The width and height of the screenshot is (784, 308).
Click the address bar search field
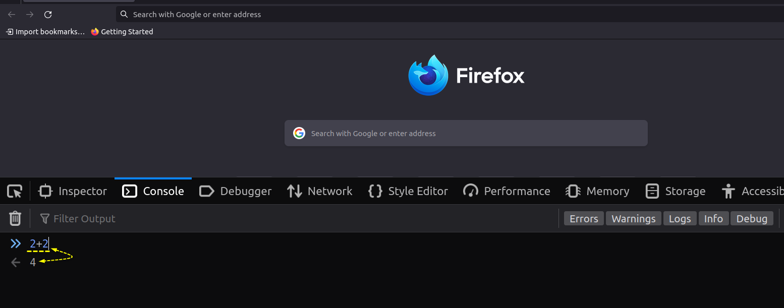(450, 15)
